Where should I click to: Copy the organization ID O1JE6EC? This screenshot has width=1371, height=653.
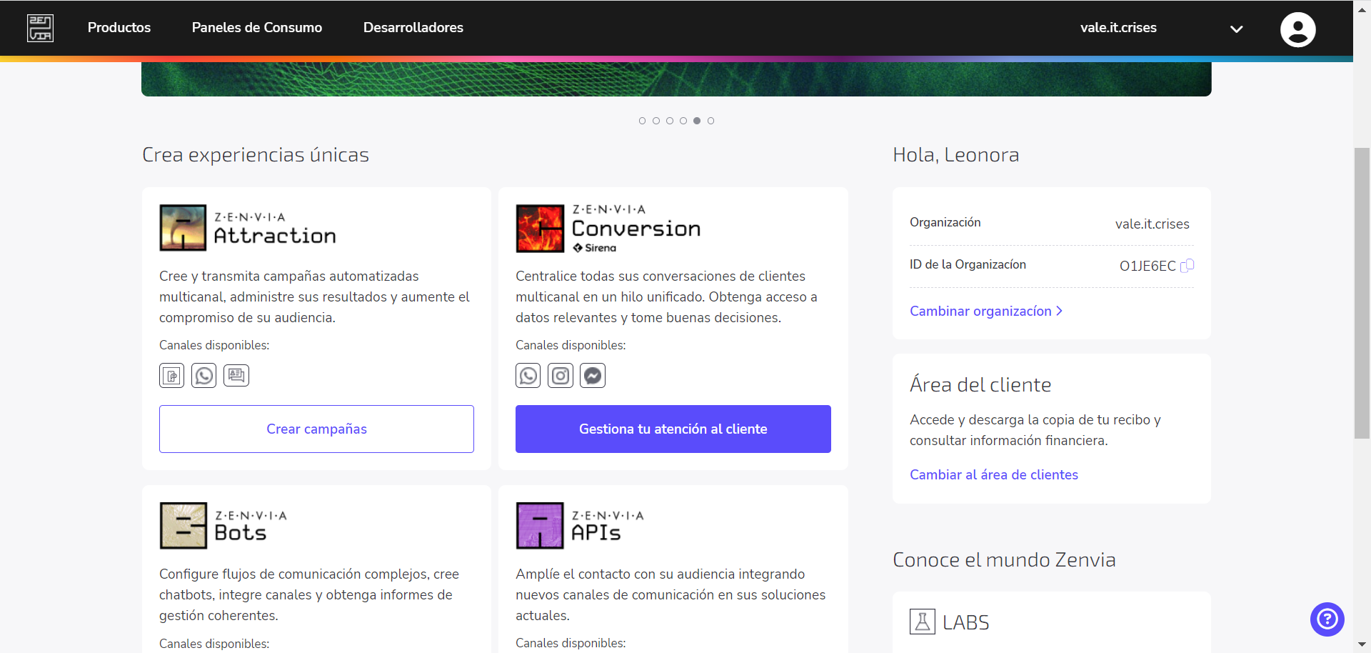pyautogui.click(x=1187, y=266)
